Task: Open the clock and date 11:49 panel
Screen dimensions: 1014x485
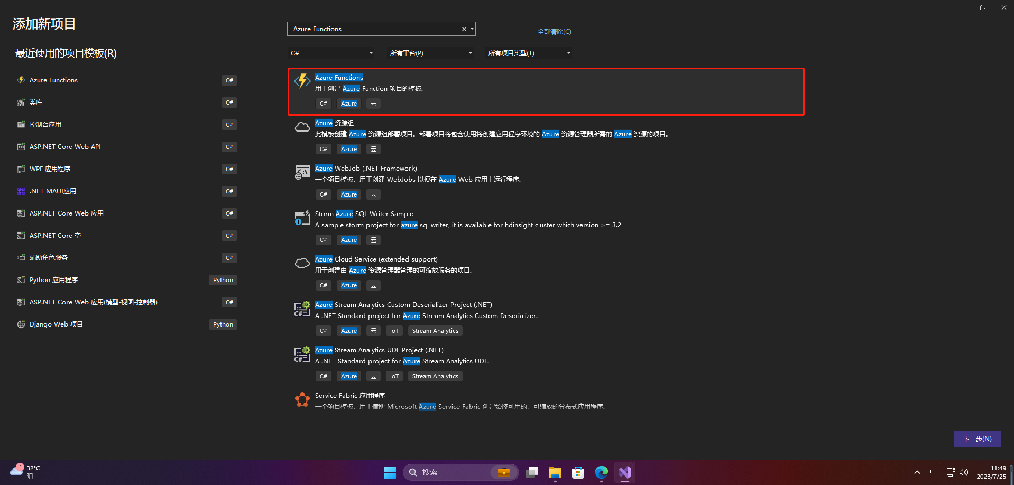Action: pos(991,472)
